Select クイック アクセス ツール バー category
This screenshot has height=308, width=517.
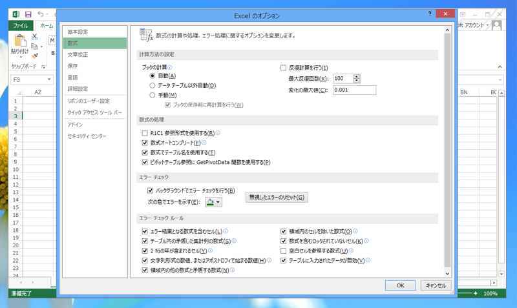(x=95, y=112)
